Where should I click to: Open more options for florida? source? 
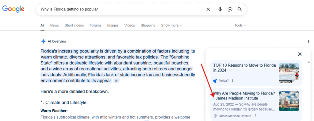(x=232, y=80)
